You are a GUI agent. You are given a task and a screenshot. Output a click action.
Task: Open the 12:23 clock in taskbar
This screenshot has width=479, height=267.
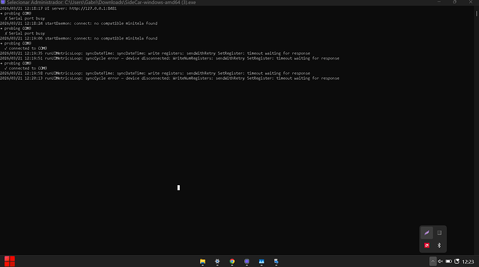click(468, 261)
